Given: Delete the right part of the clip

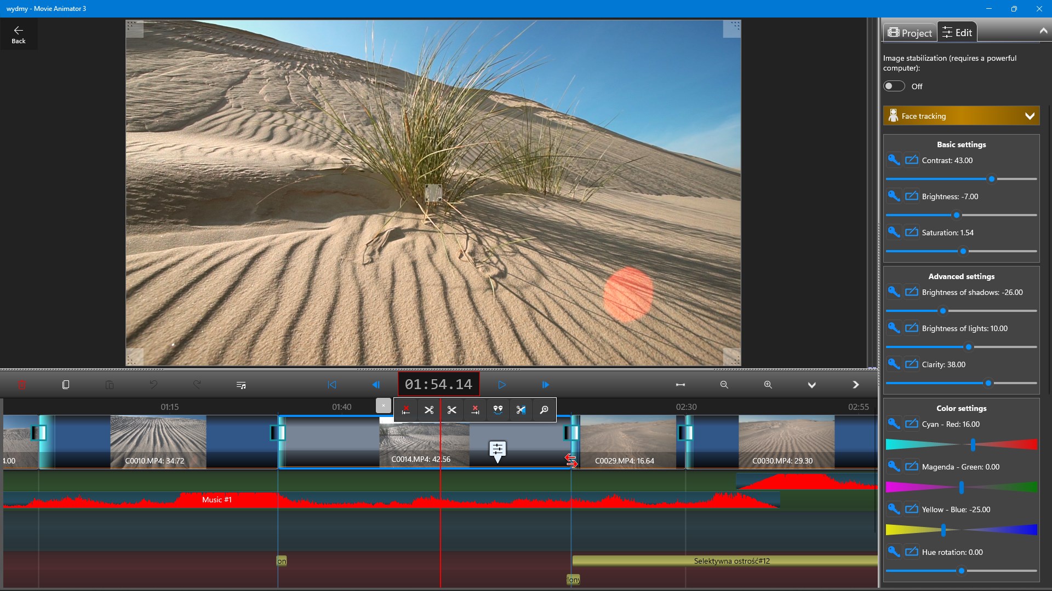Looking at the screenshot, I should click(x=475, y=410).
